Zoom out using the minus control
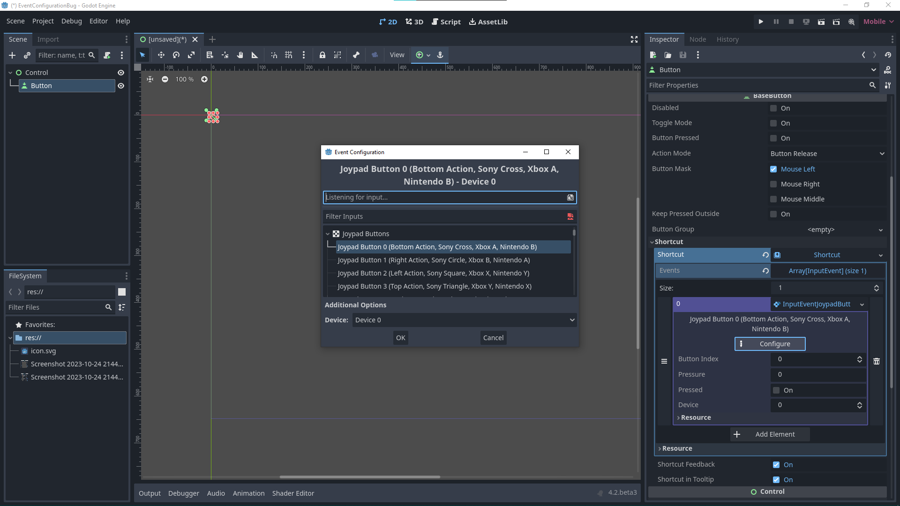 coord(165,79)
